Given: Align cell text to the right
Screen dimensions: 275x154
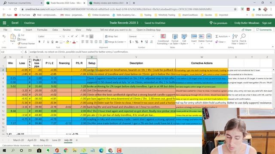Looking at the screenshot, I should 92,42.
